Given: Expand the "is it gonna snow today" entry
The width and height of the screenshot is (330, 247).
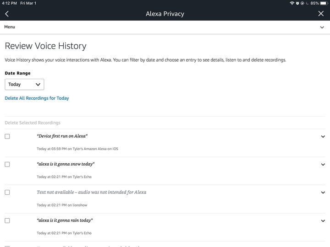Looking at the screenshot, I should [323, 165].
